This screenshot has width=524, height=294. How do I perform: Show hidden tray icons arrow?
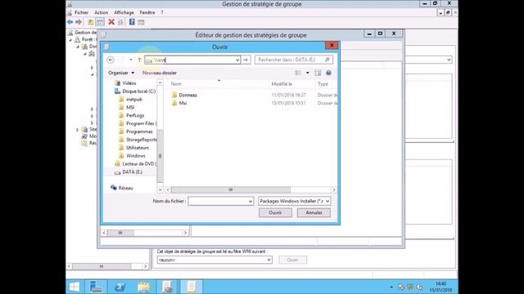click(391, 287)
